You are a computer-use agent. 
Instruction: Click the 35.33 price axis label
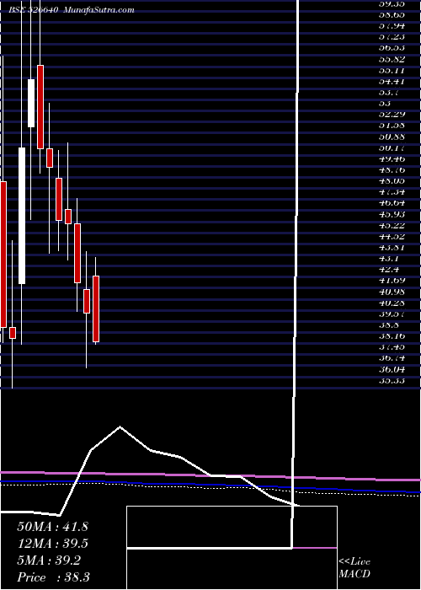(392, 381)
